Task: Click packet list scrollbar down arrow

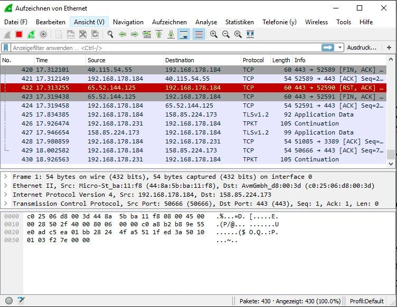Action: point(391,164)
